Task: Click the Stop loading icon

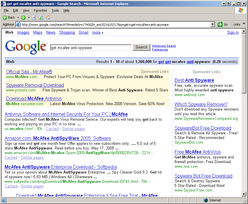Action: point(34,17)
